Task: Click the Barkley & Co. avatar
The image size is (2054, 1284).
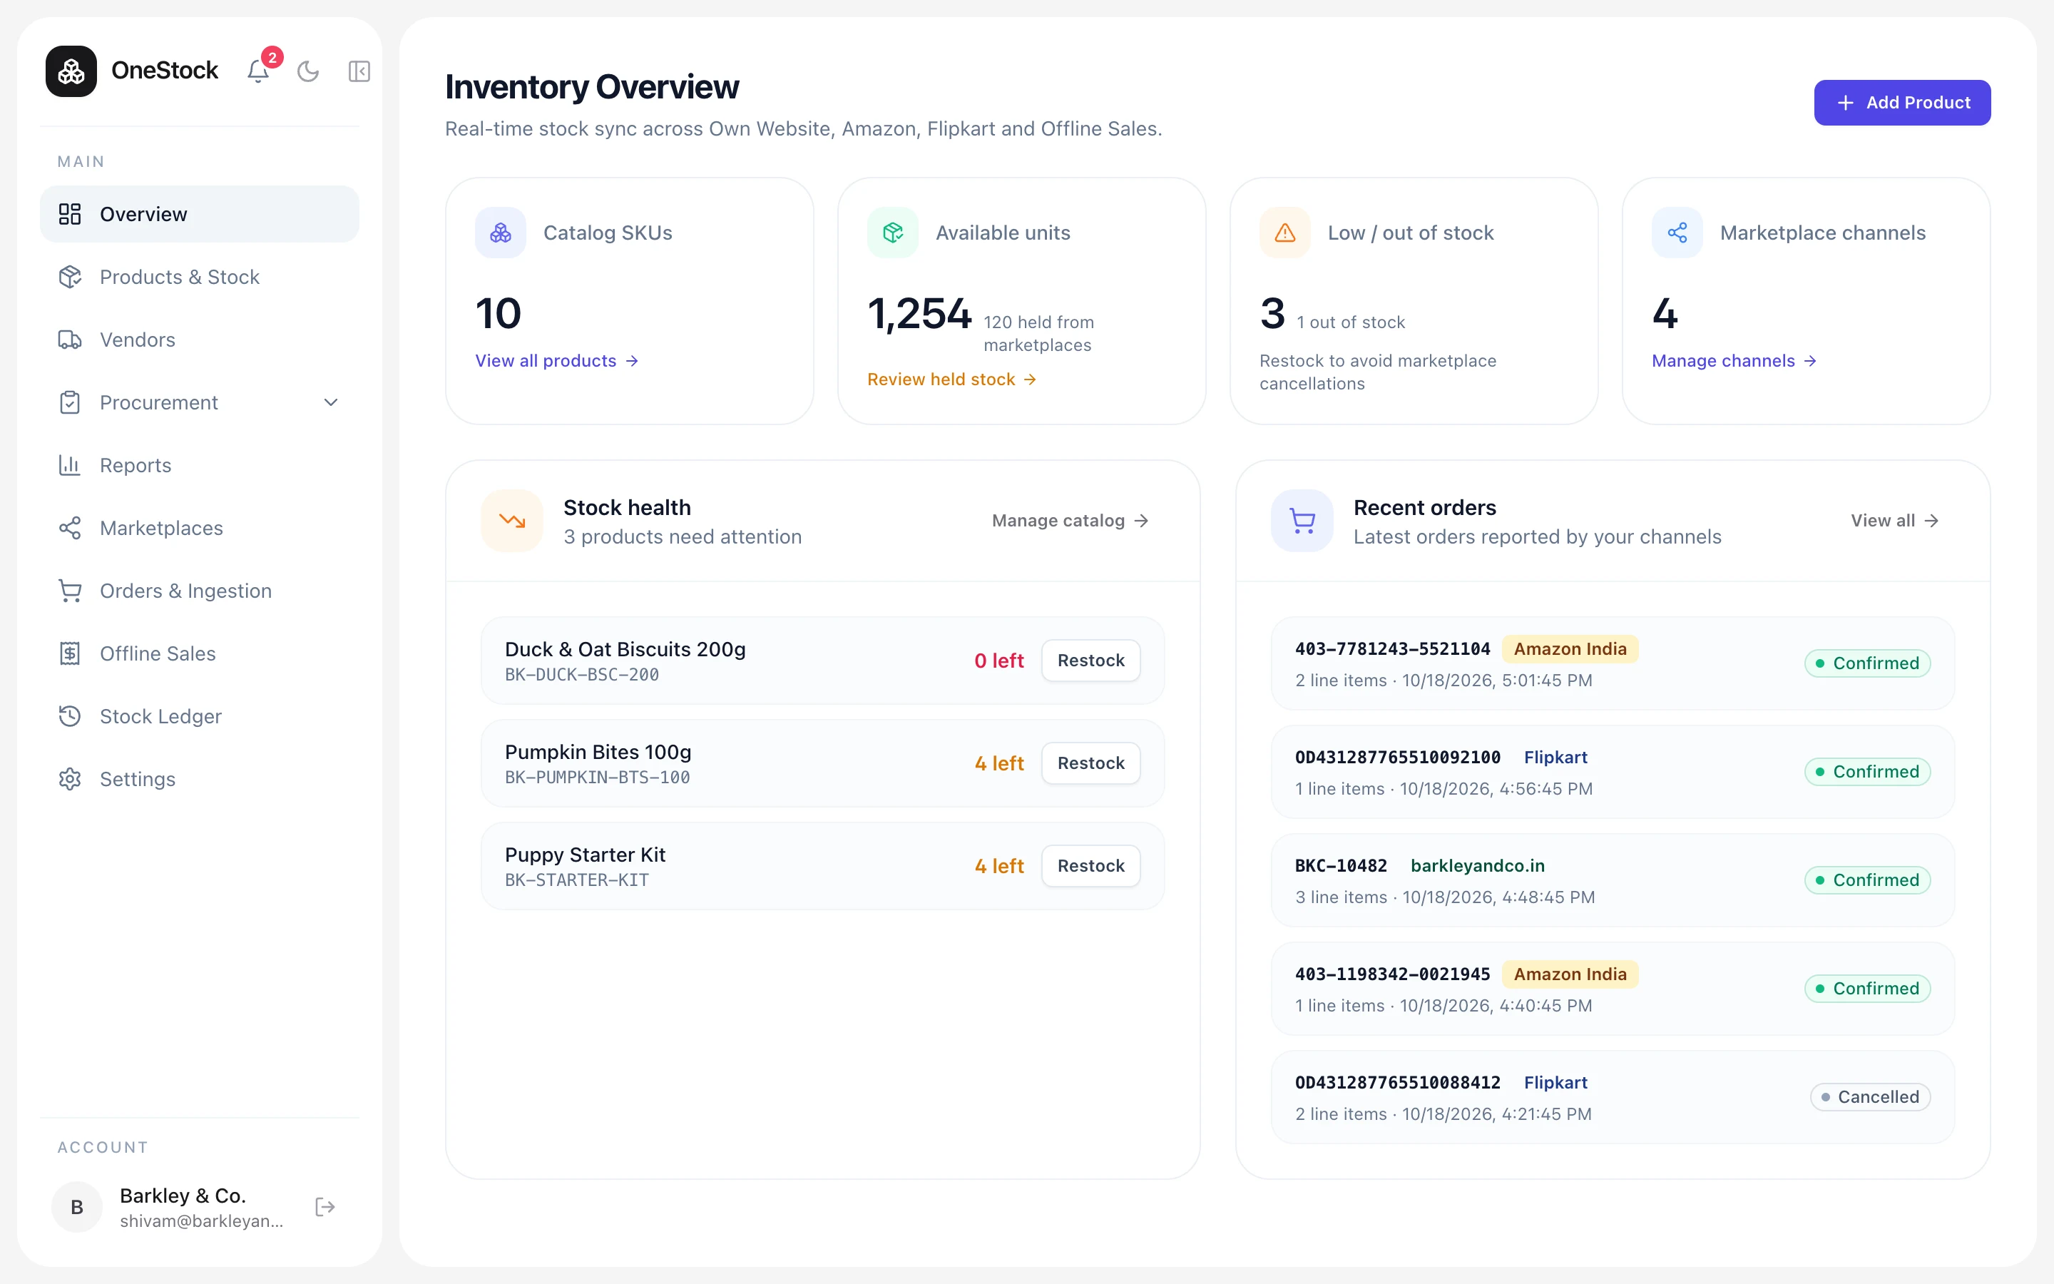Action: pos(77,1207)
